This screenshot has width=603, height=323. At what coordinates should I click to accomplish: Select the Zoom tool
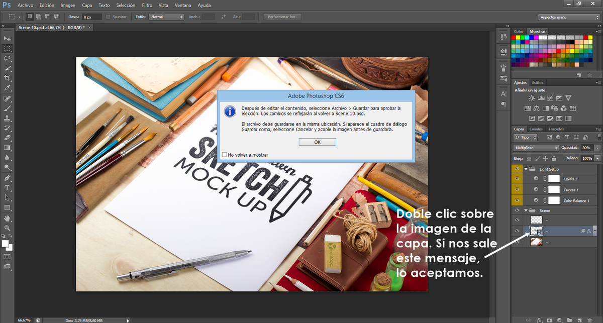(7, 228)
